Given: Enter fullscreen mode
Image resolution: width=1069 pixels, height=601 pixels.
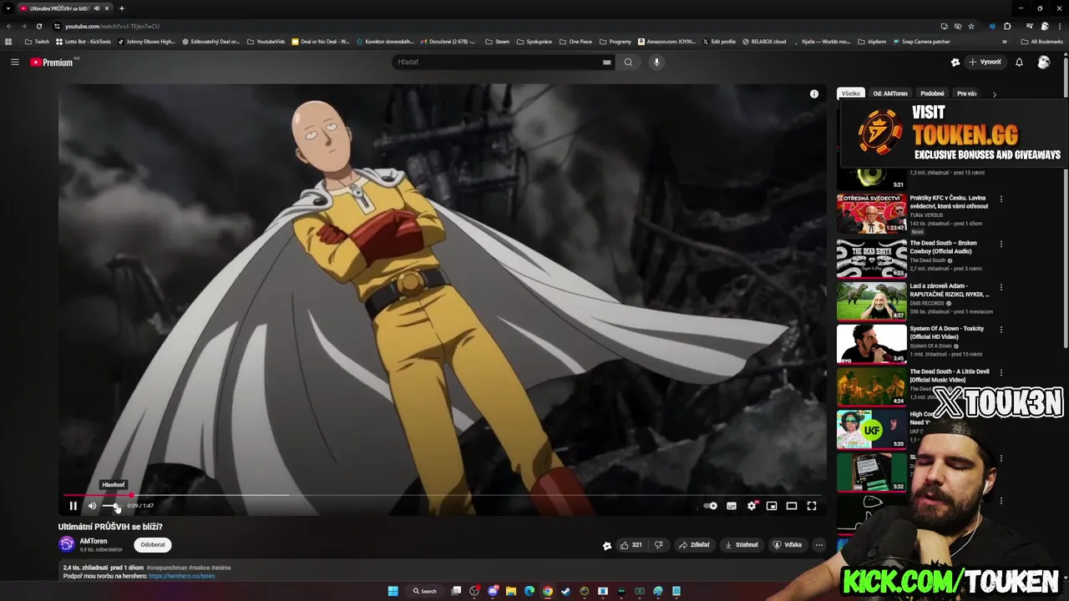Looking at the screenshot, I should (x=812, y=506).
